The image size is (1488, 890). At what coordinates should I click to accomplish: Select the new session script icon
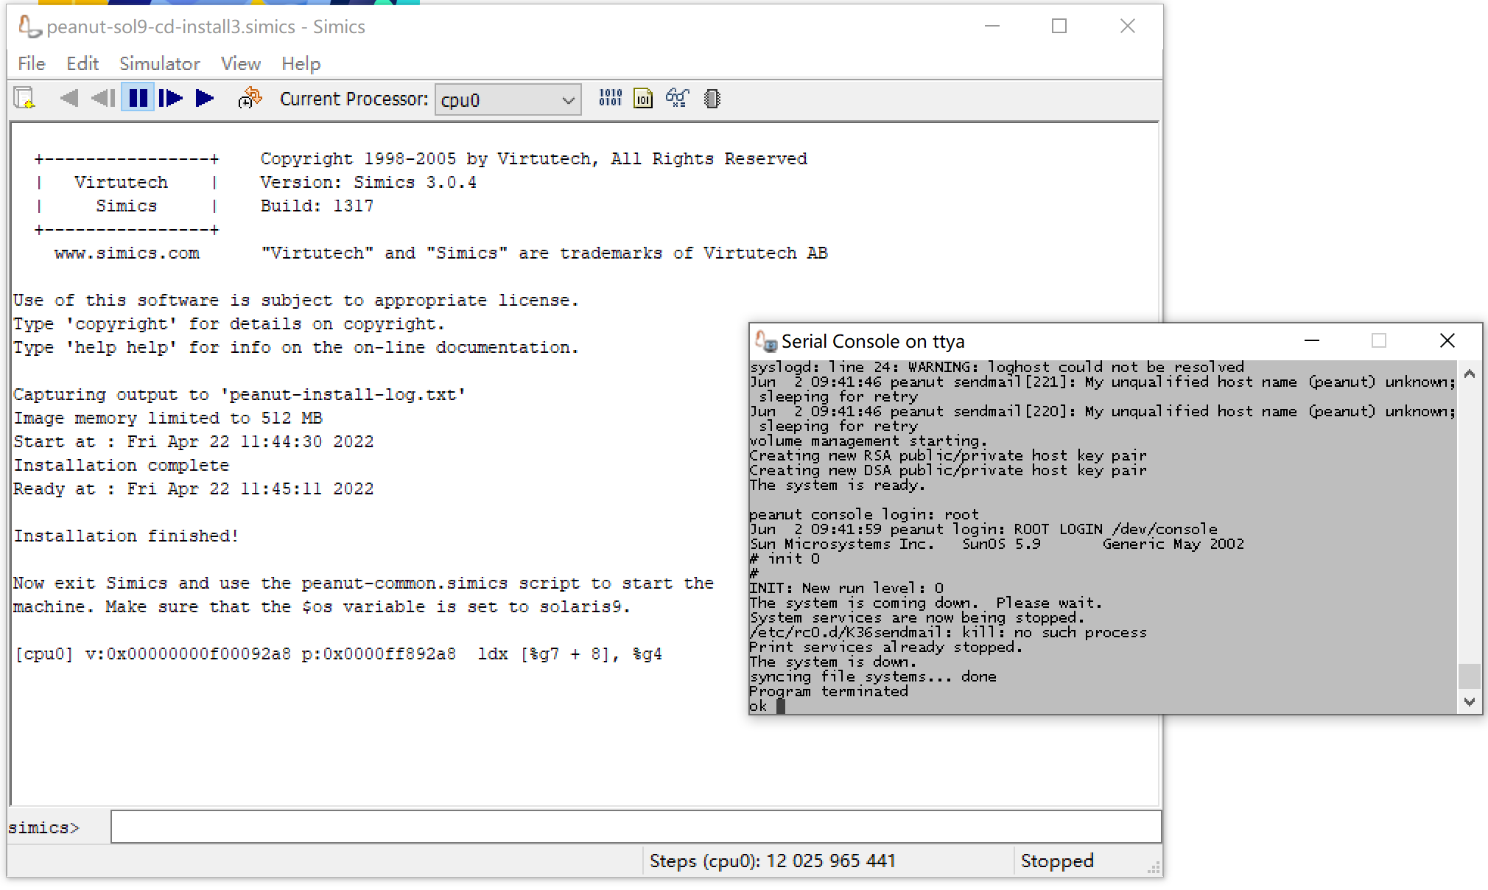point(24,98)
